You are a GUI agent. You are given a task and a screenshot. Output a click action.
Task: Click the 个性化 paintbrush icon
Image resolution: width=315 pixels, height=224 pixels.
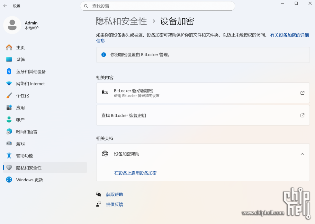[x=9, y=96]
